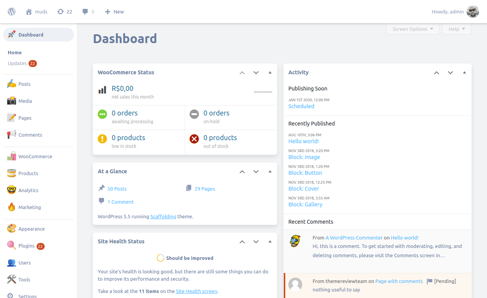Screen dimensions: 487x298
Task: Click the plus New icon
Action: tap(107, 12)
